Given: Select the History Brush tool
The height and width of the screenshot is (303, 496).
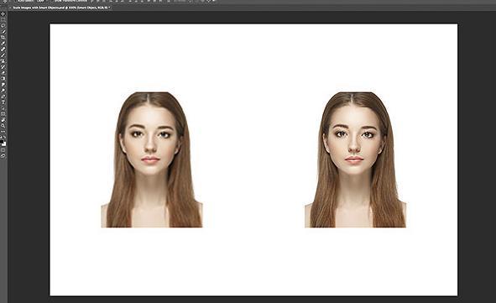Looking at the screenshot, I should (x=3, y=67).
